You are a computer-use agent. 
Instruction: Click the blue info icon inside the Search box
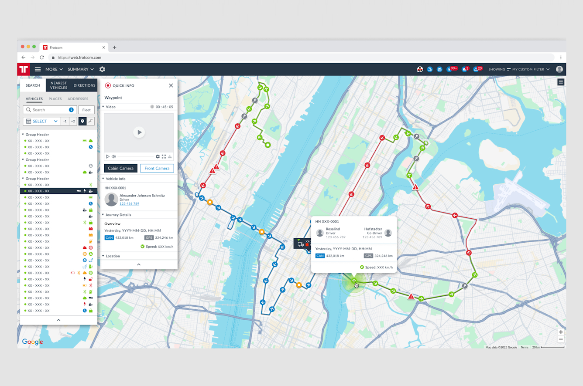click(71, 110)
